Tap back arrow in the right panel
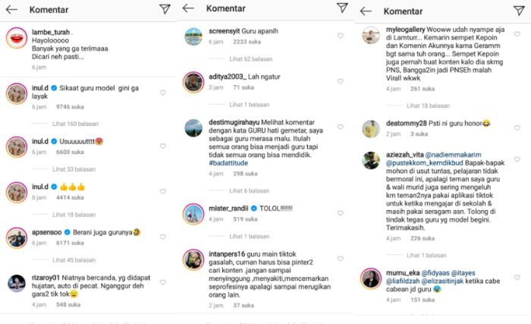Screen dimensions: 531x324 point(366,11)
